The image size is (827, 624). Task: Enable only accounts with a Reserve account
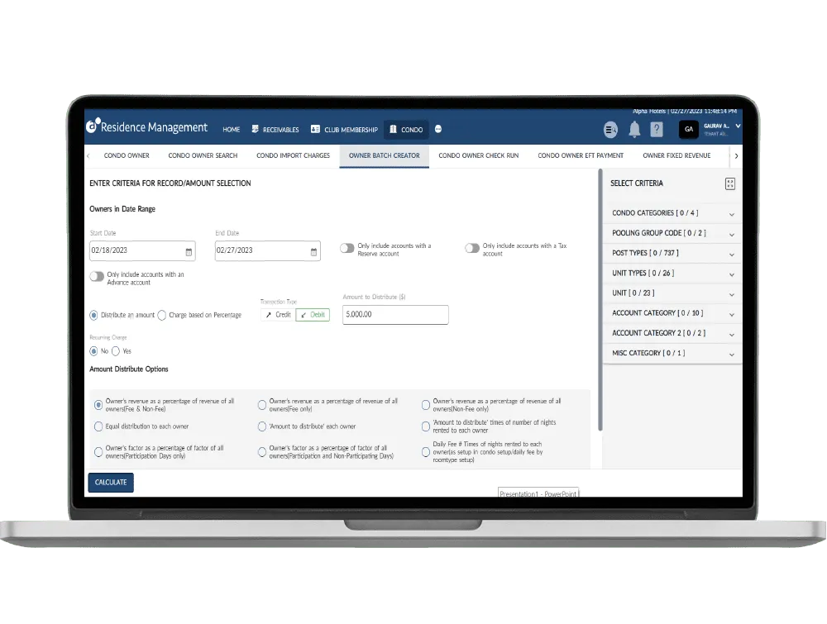[x=347, y=248]
